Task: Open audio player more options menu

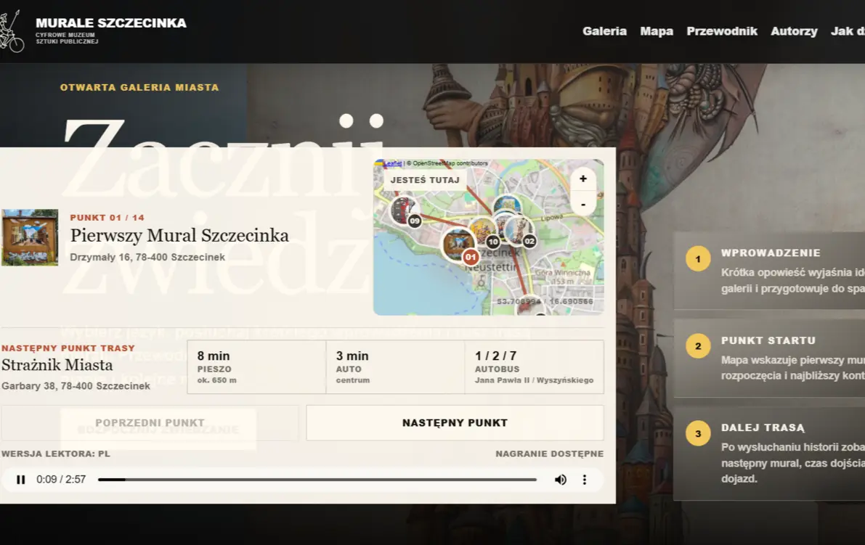Action: tap(584, 480)
